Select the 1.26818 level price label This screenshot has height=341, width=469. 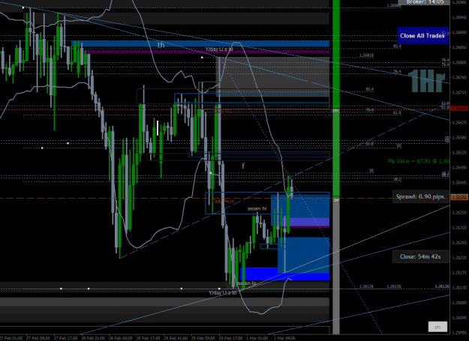click(366, 55)
